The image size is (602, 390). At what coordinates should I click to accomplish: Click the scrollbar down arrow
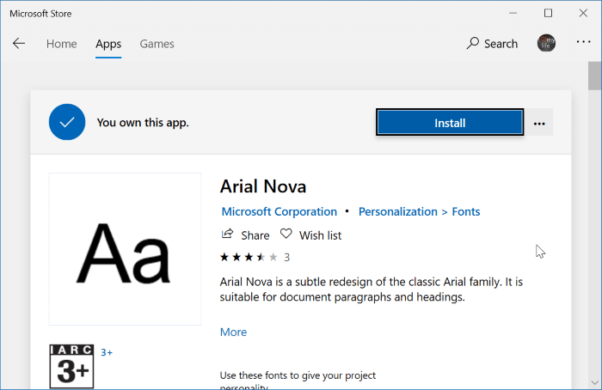tap(595, 382)
